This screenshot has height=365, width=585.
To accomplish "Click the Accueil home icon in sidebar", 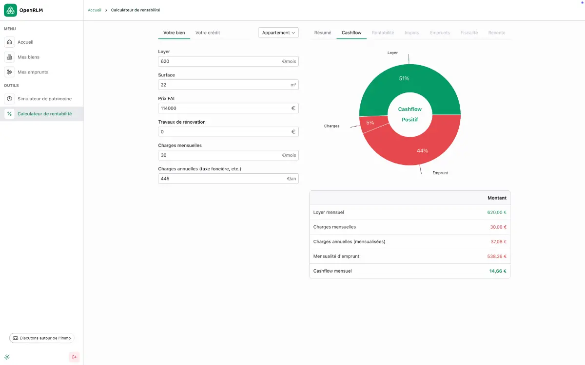I will (9, 42).
